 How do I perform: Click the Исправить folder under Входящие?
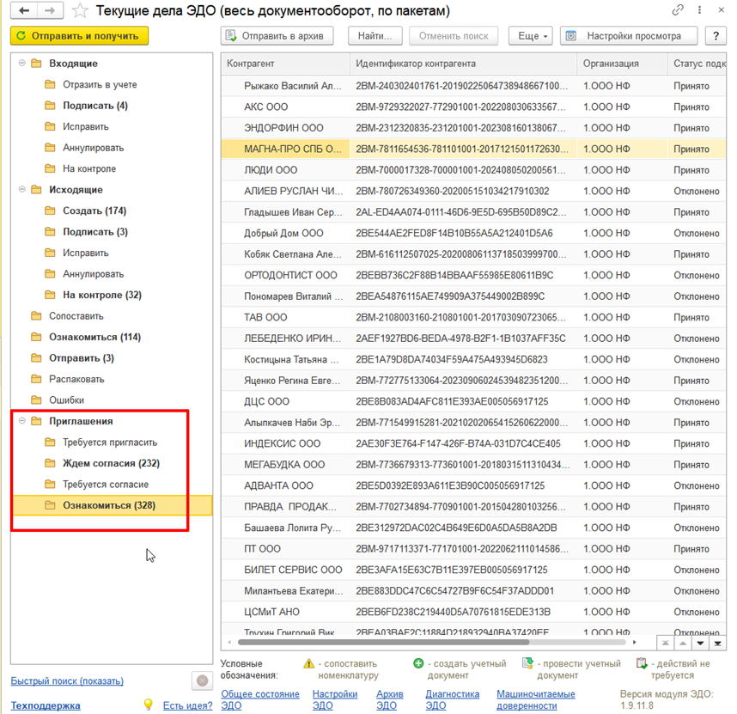click(86, 126)
